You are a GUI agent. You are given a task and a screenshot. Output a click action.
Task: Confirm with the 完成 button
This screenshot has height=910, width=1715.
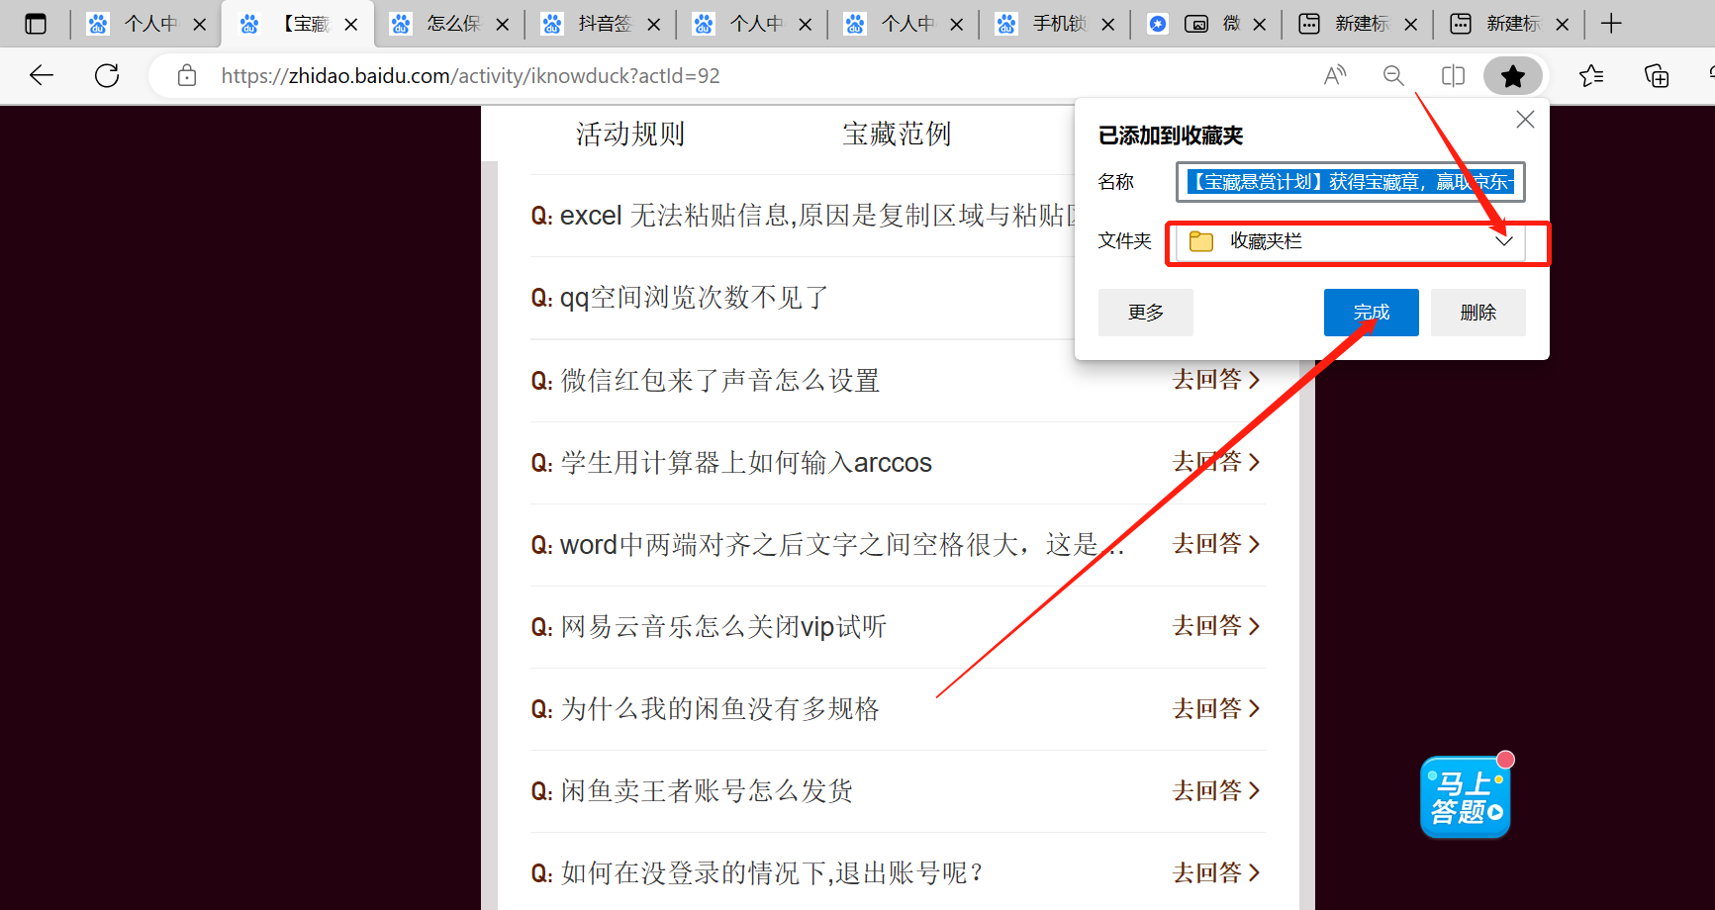tap(1372, 313)
